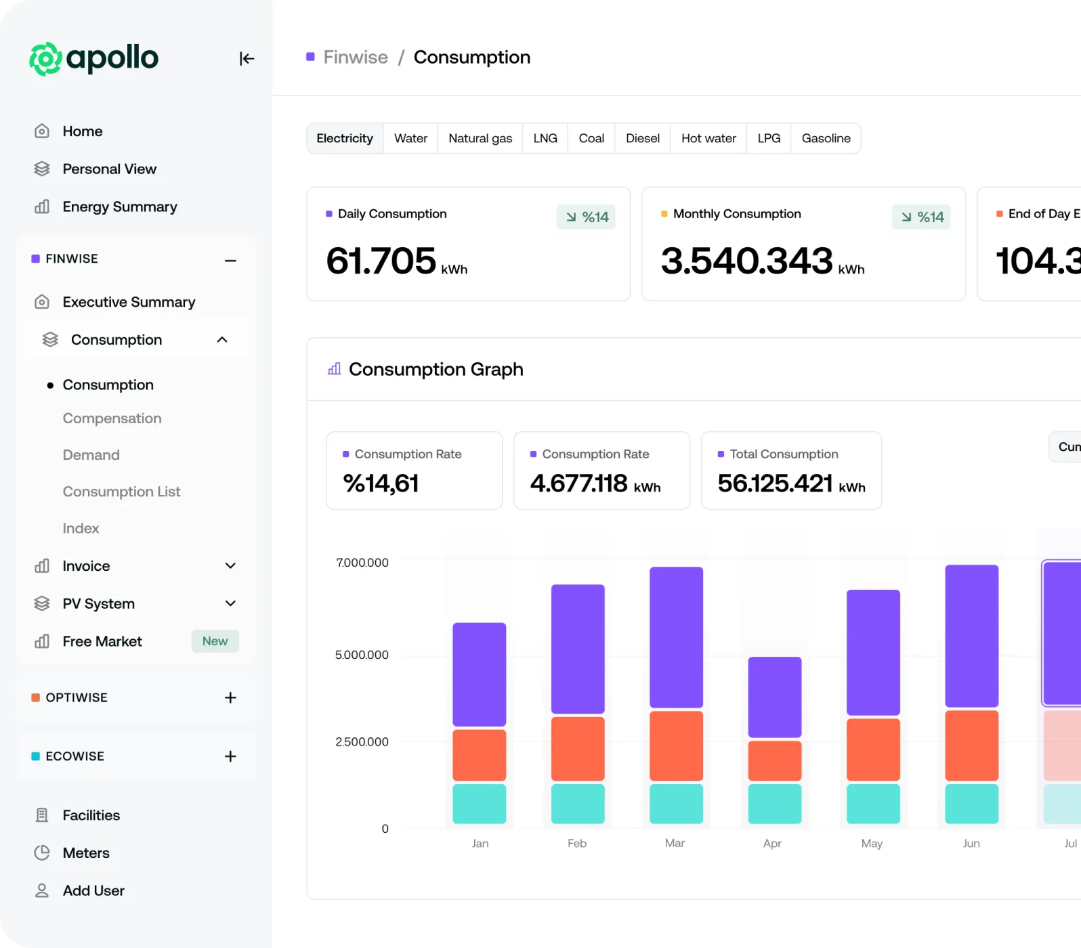The width and height of the screenshot is (1081, 948).
Task: Click the Meters pie chart icon
Action: (42, 853)
